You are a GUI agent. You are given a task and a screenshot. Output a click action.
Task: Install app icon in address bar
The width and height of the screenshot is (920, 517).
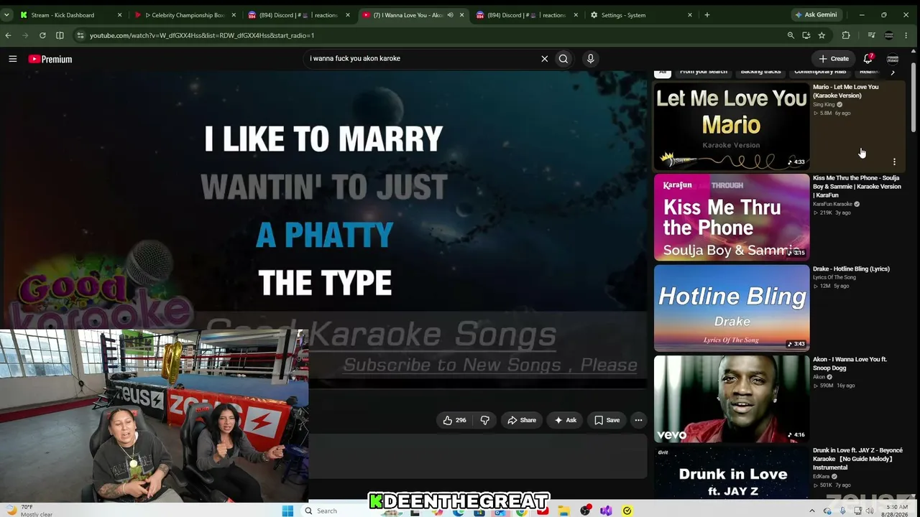(806, 35)
